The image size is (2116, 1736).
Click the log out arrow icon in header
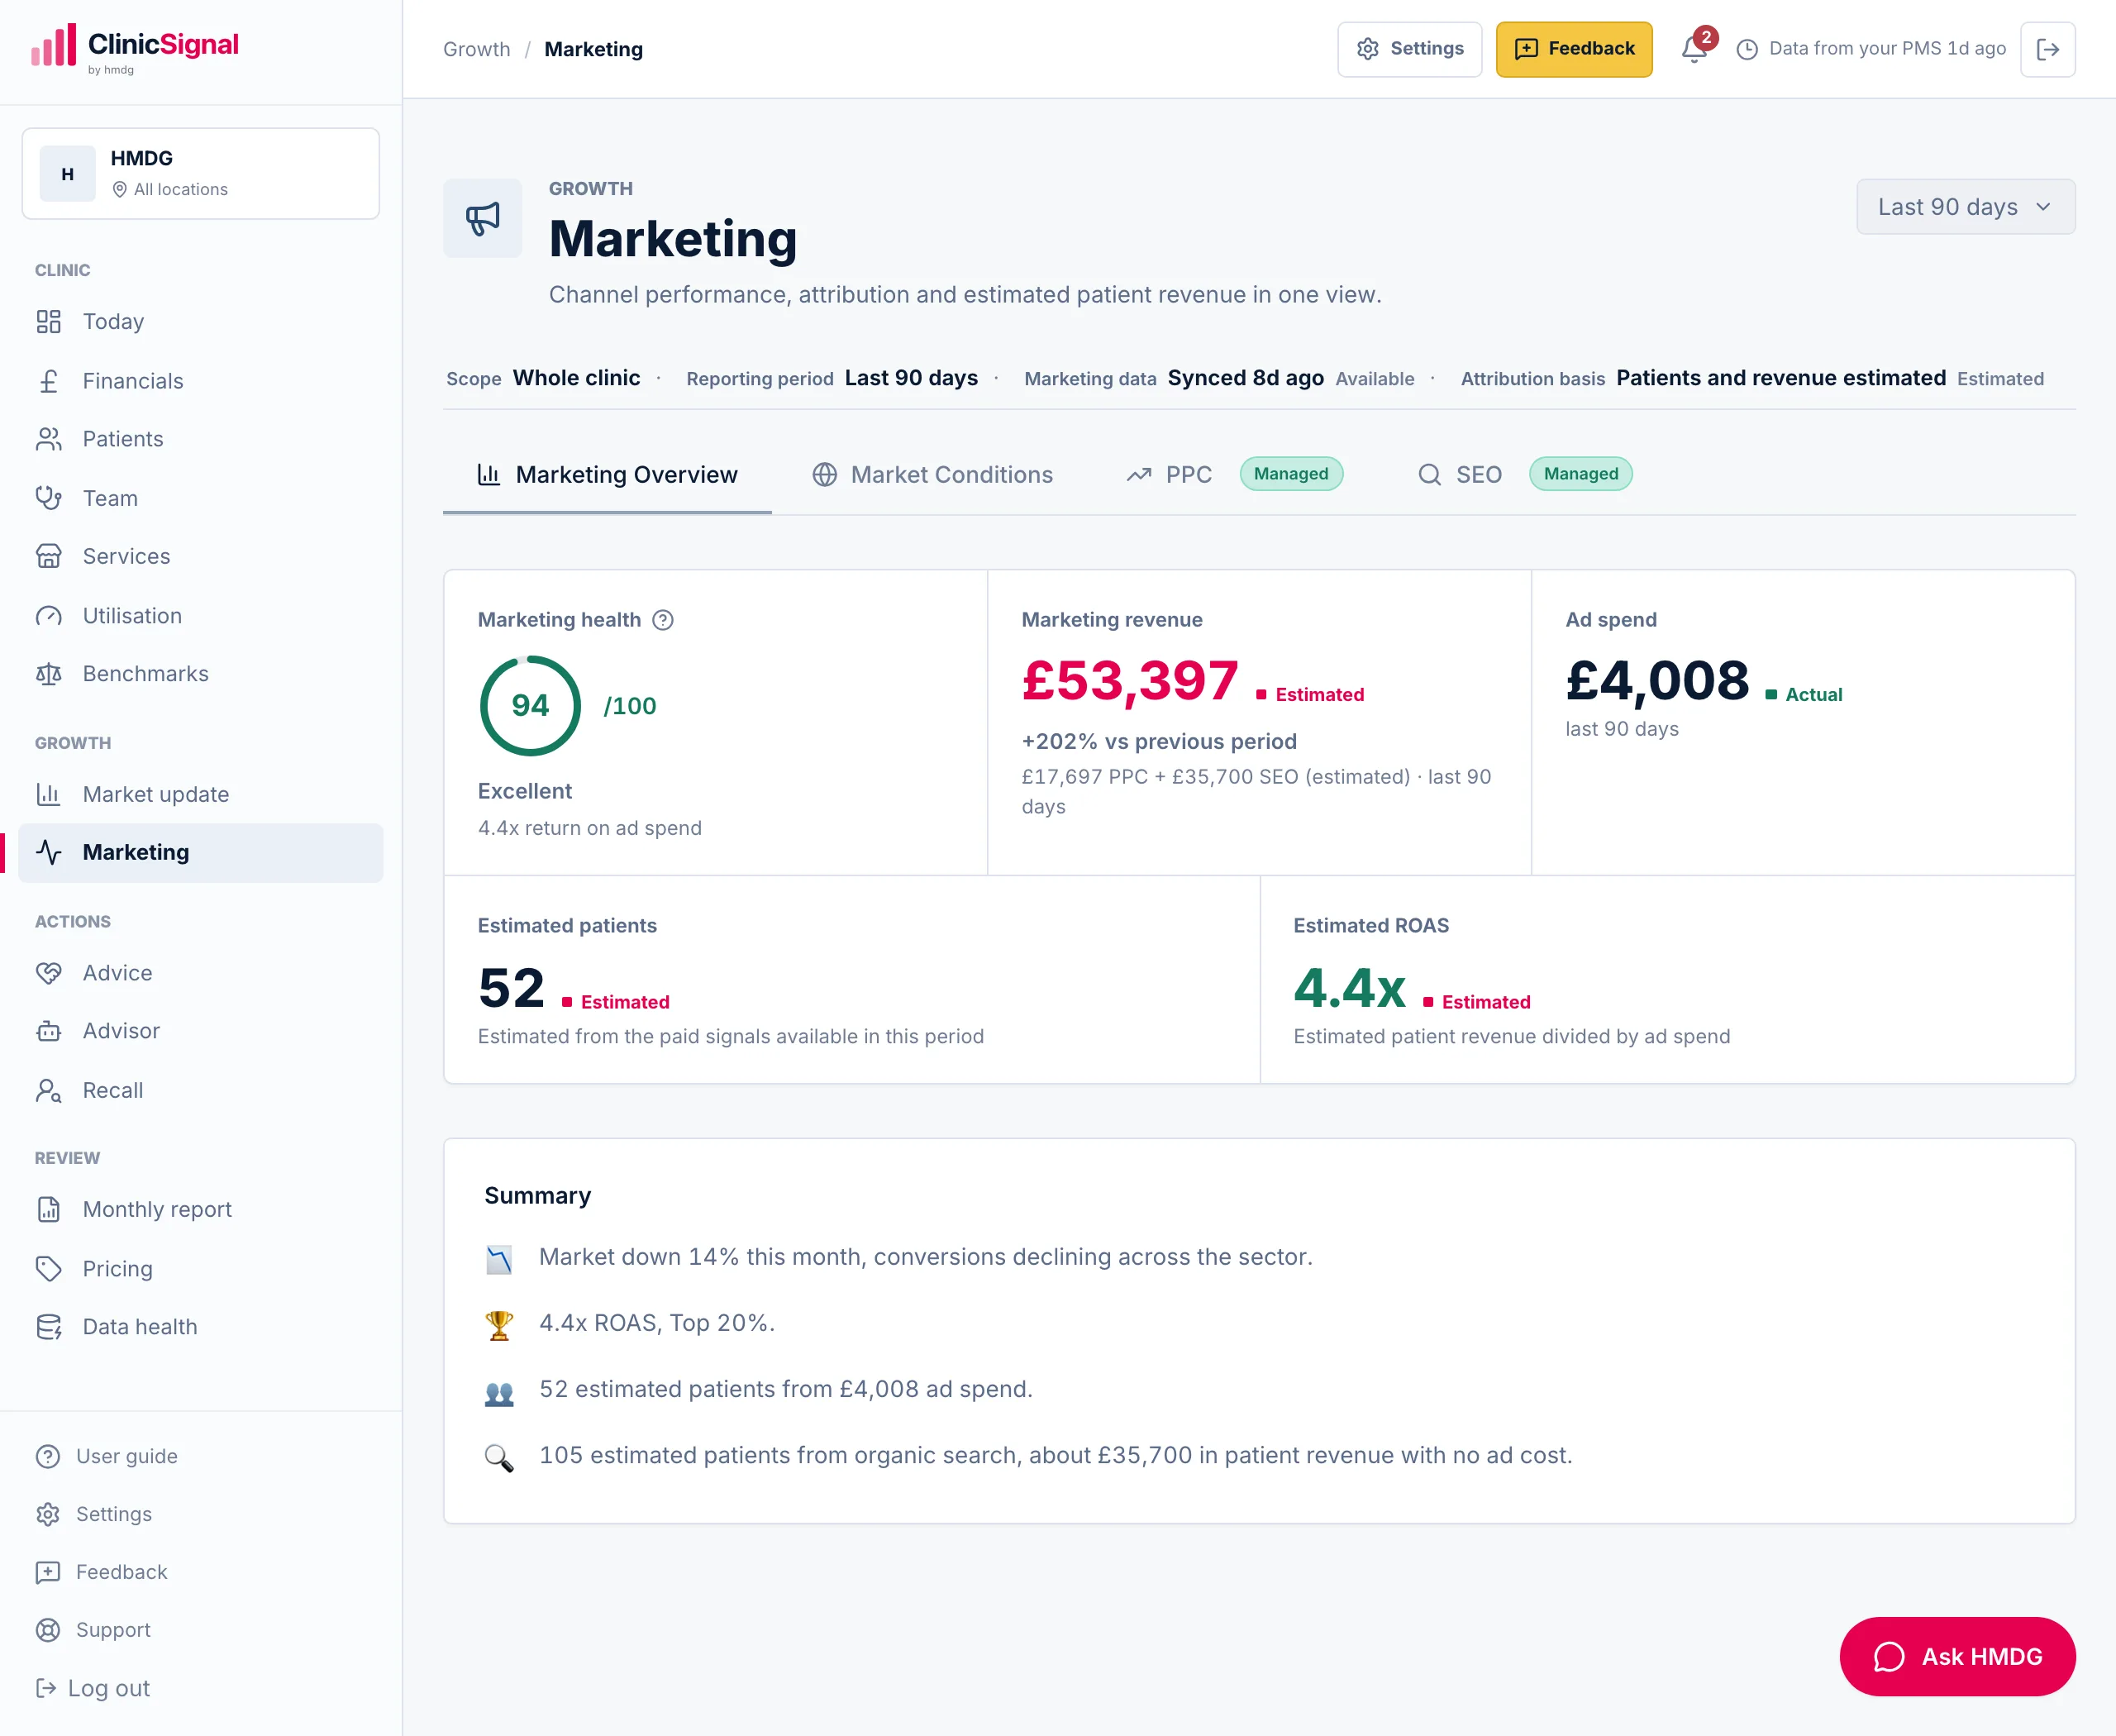point(2047,49)
